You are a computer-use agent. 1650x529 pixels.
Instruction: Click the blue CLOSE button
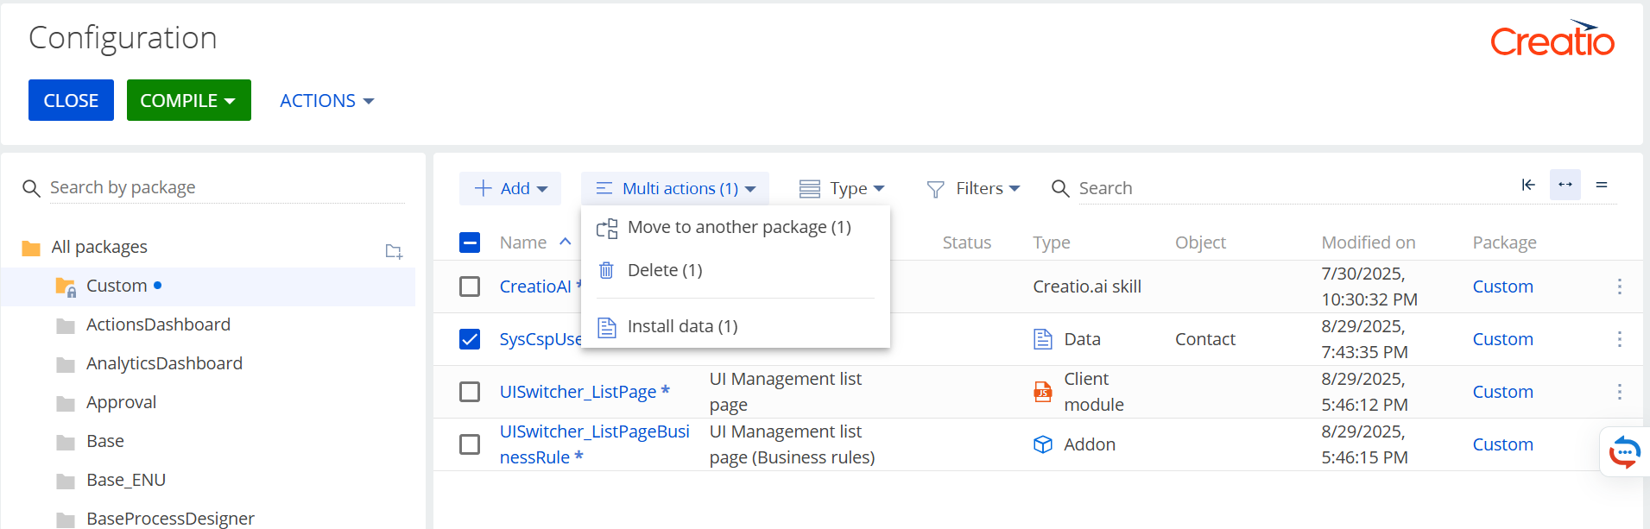[71, 100]
